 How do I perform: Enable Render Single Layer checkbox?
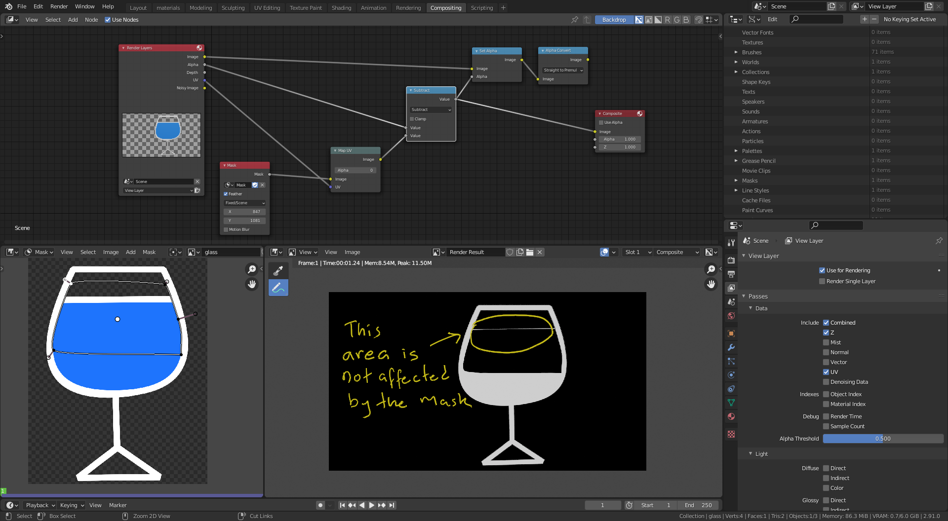(x=822, y=281)
